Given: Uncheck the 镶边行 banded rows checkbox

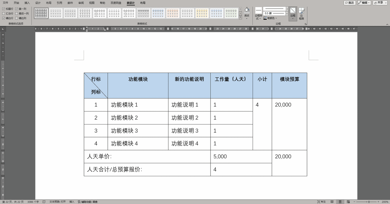Looking at the screenshot, I should click(4, 18).
